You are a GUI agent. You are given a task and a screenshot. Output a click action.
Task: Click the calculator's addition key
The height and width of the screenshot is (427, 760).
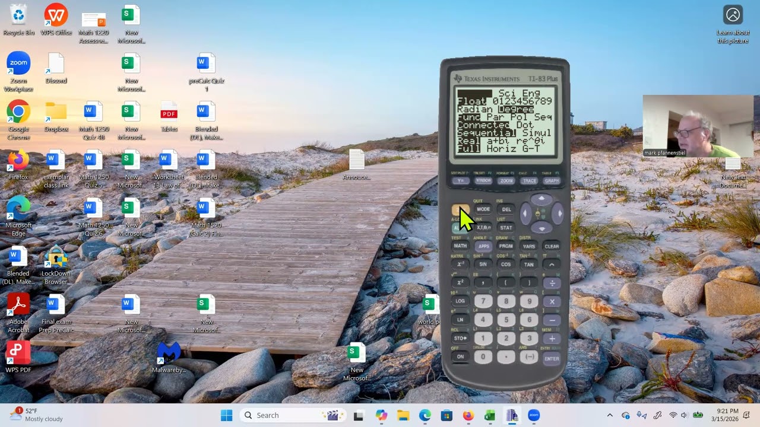click(x=552, y=339)
